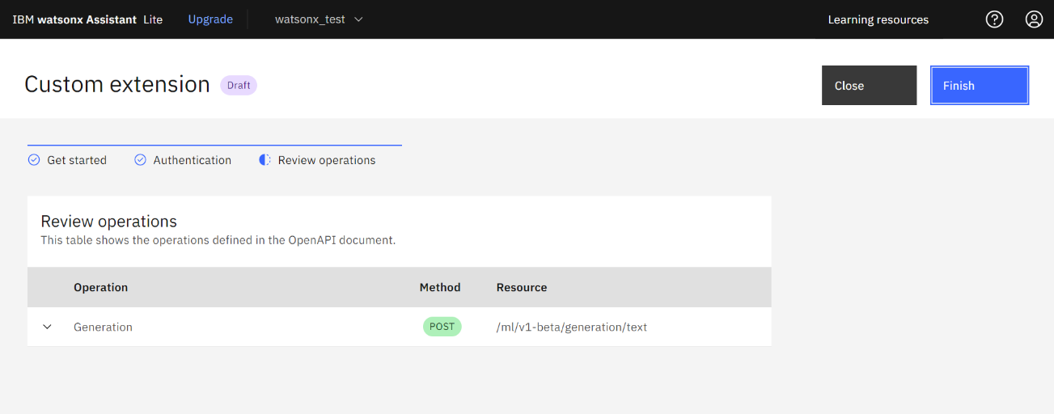Open Learning resources

click(878, 19)
